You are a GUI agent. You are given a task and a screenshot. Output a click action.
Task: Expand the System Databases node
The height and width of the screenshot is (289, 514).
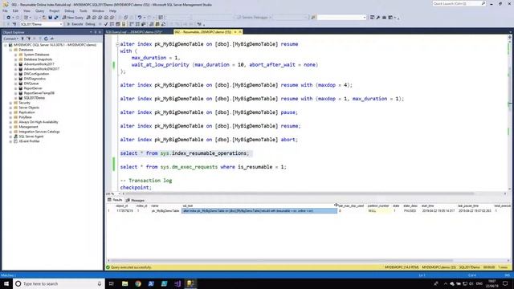(x=15, y=55)
